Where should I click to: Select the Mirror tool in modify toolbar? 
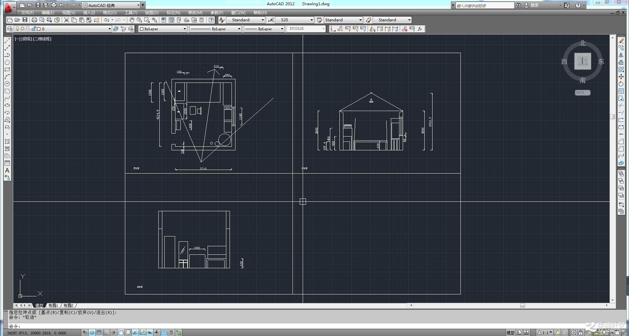click(x=621, y=55)
